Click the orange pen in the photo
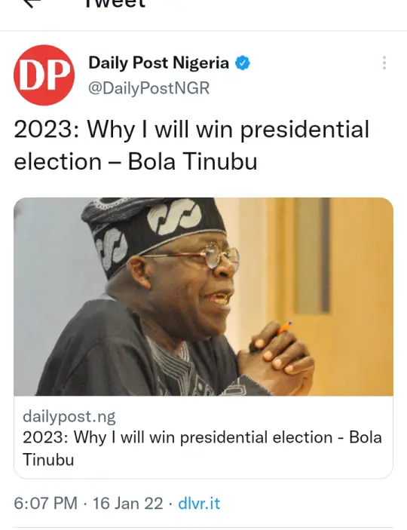Viewport: 407px width, 530px height. (x=284, y=327)
